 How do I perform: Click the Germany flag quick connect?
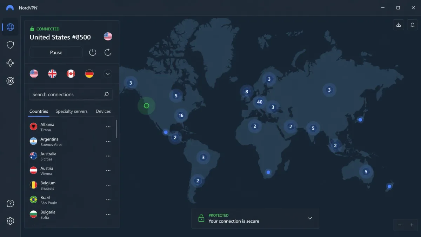tap(89, 74)
